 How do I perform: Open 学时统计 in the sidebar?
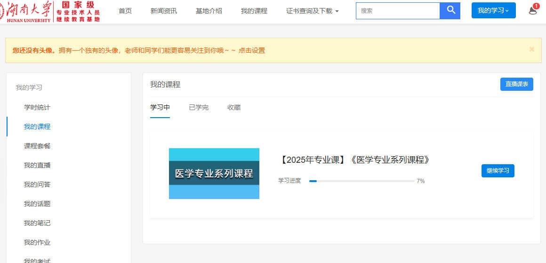pyautogui.click(x=37, y=107)
